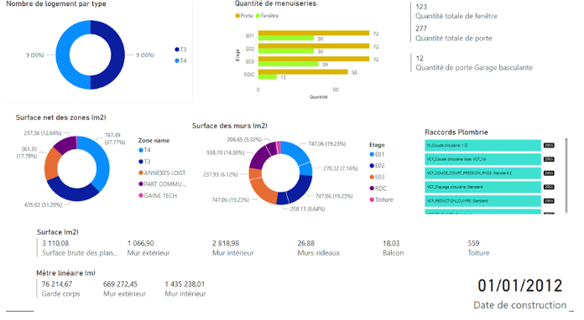
Task: Click the Surface brute des plan... card 3 110,08
Action: point(80,248)
